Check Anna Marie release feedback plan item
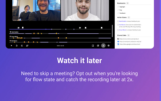161x101 pixels. coord(118,30)
